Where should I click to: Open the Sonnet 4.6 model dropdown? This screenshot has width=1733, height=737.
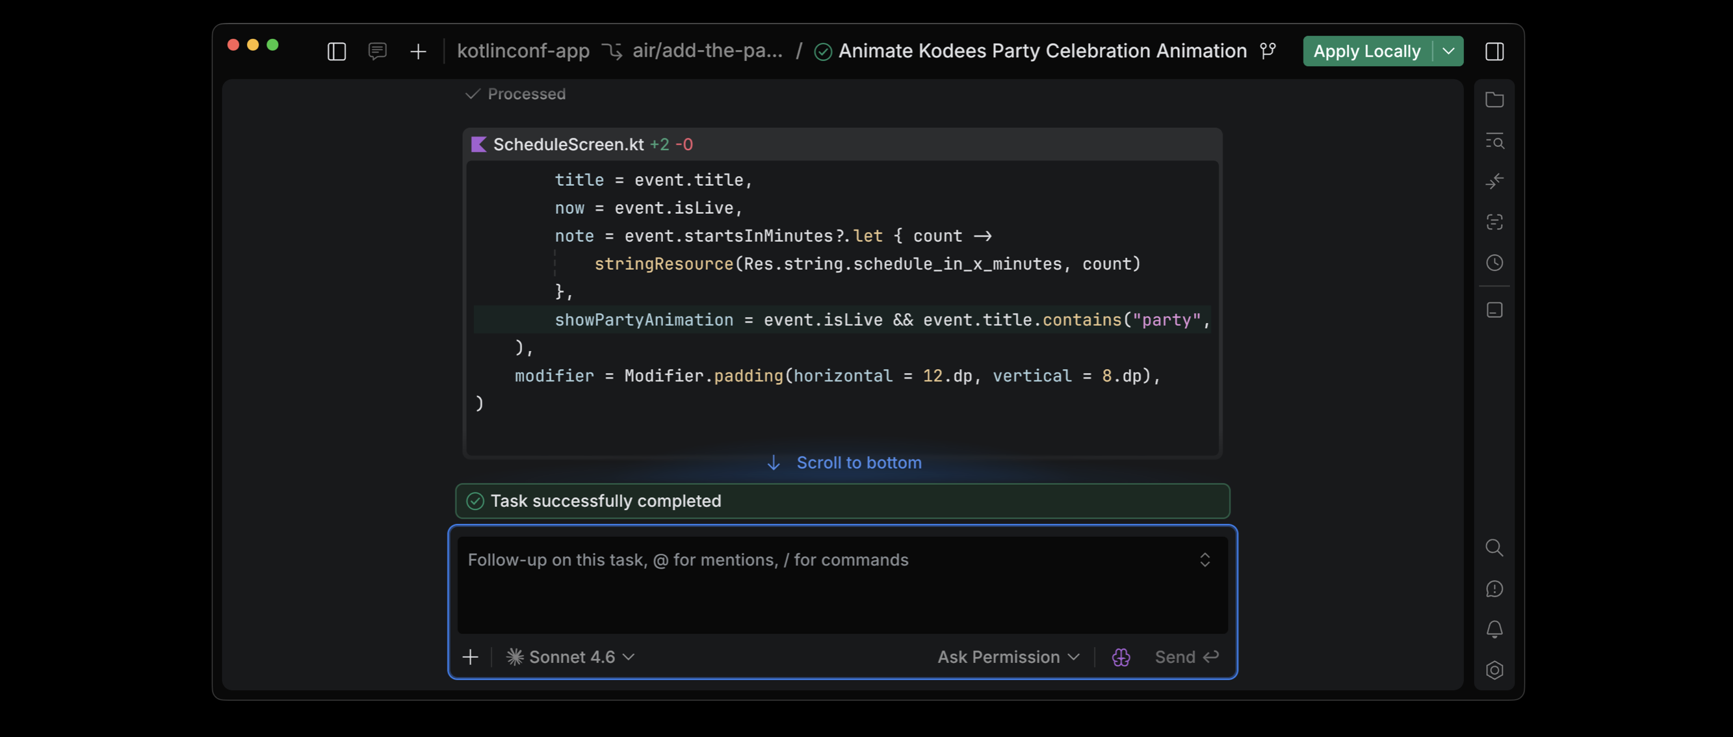click(x=571, y=657)
